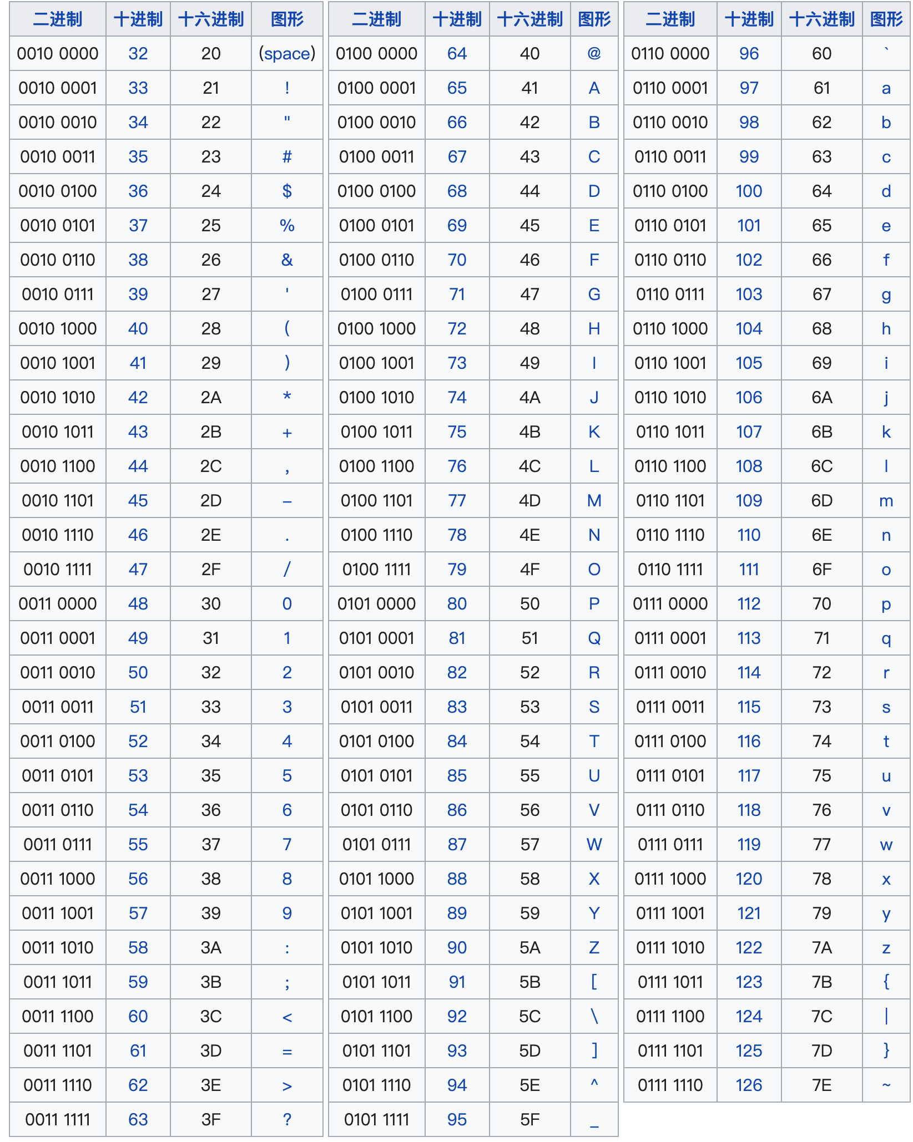Select hexadecimal cell 5E
The width and height of the screenshot is (913, 1142).
pyautogui.click(x=530, y=1085)
